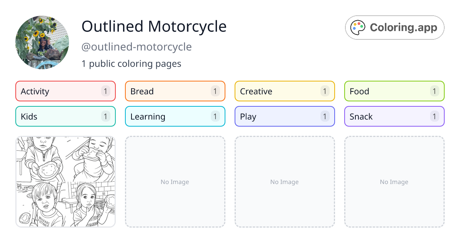Open the Learning tag

(x=175, y=116)
